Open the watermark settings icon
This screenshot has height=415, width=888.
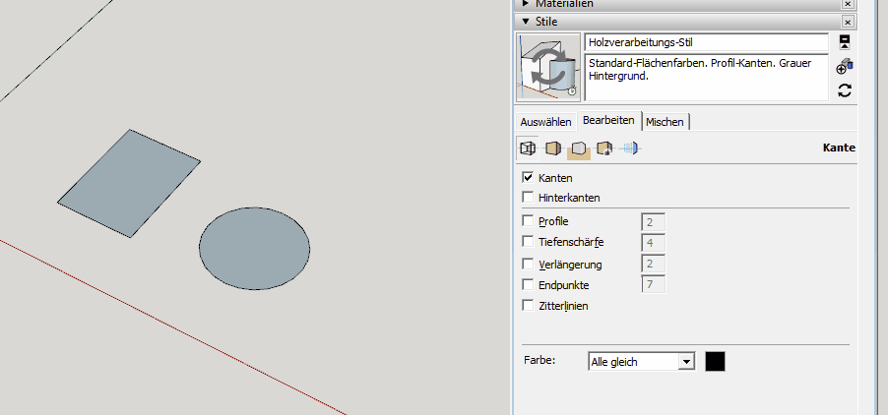604,148
